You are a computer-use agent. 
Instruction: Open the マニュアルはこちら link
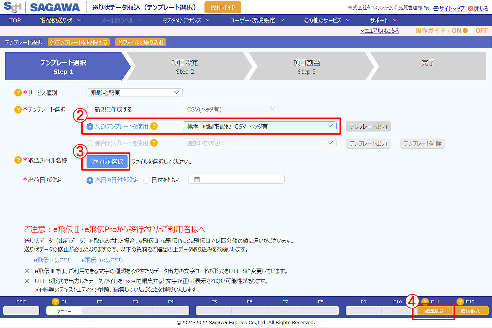tap(379, 31)
